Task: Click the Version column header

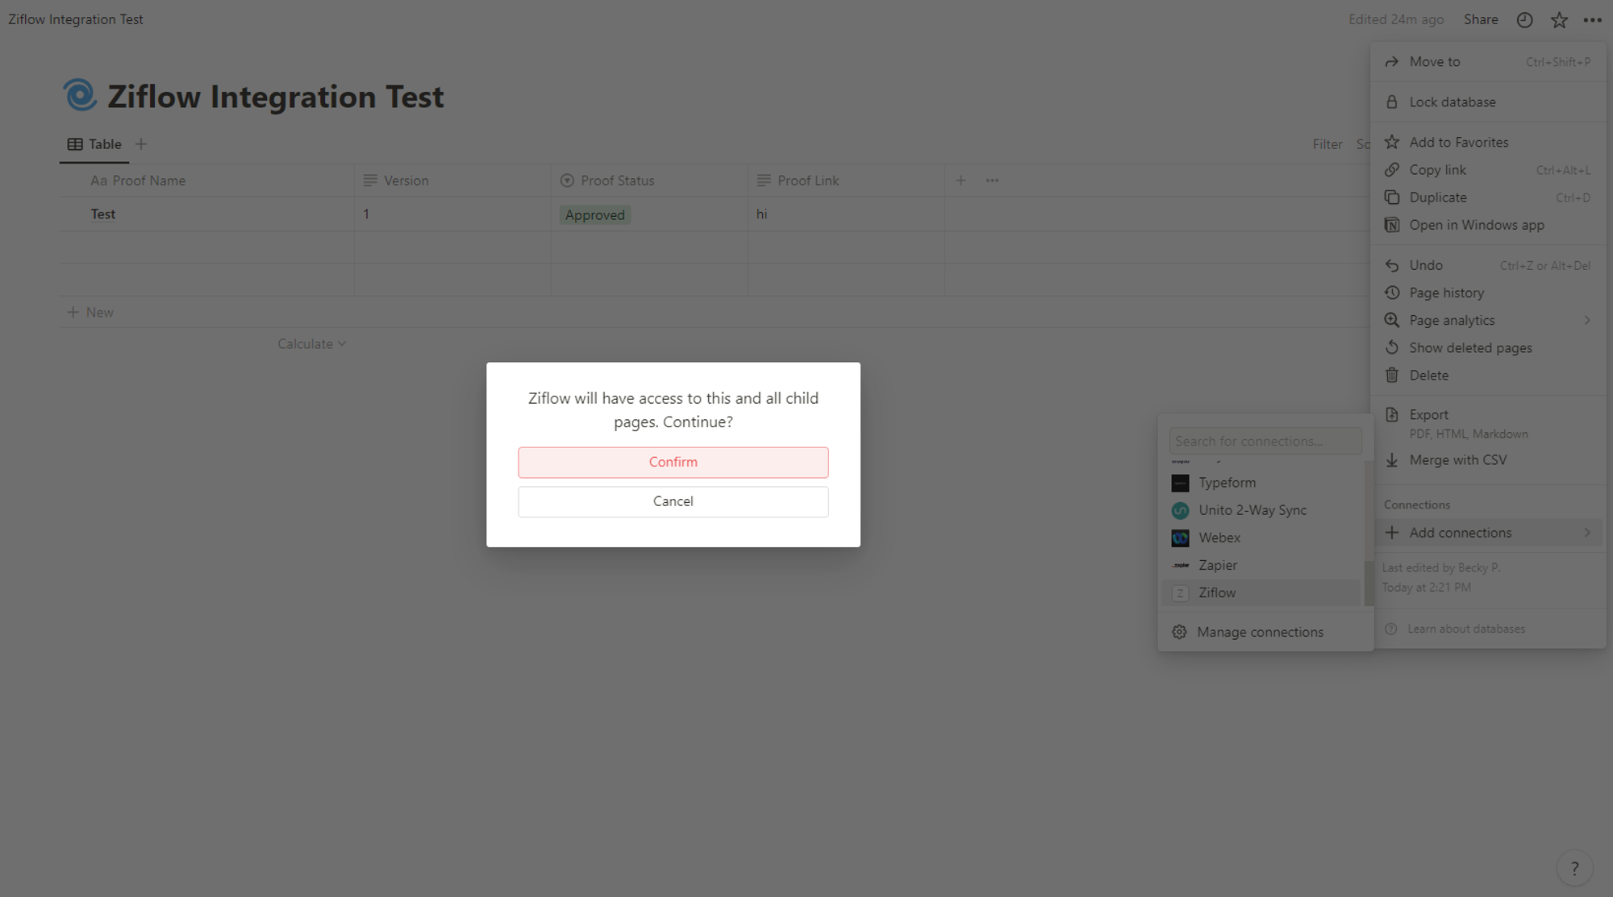Action: (452, 181)
